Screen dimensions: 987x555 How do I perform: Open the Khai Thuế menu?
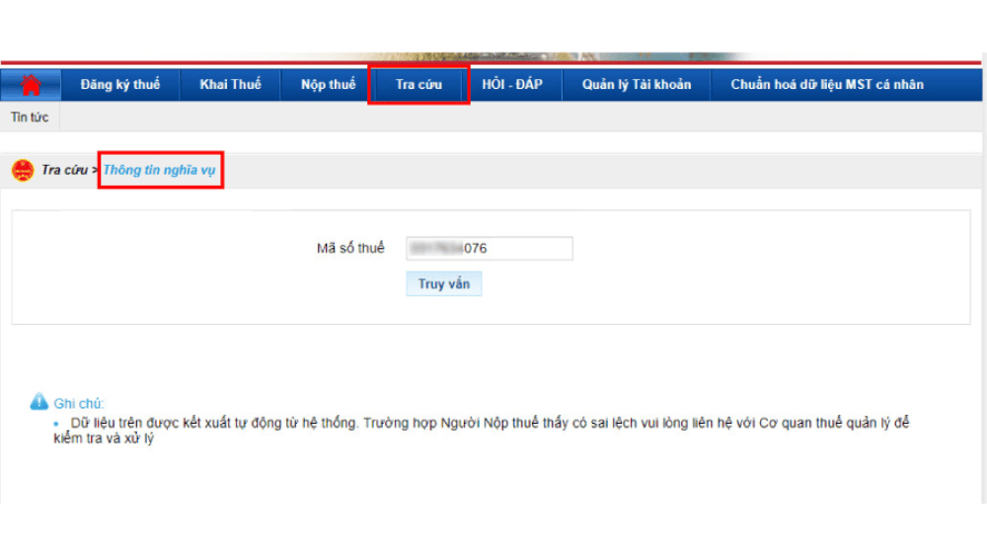230,85
